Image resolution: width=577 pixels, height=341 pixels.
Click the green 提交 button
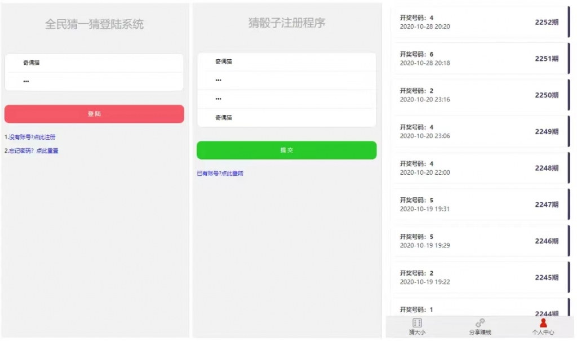click(287, 150)
